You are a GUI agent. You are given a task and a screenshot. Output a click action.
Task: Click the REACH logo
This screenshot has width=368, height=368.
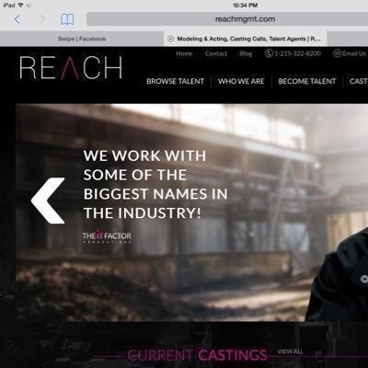pos(71,68)
